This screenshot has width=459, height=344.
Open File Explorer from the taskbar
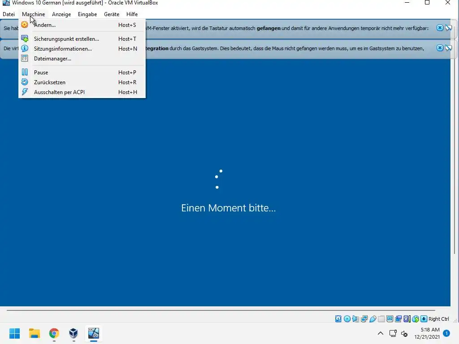pyautogui.click(x=34, y=333)
